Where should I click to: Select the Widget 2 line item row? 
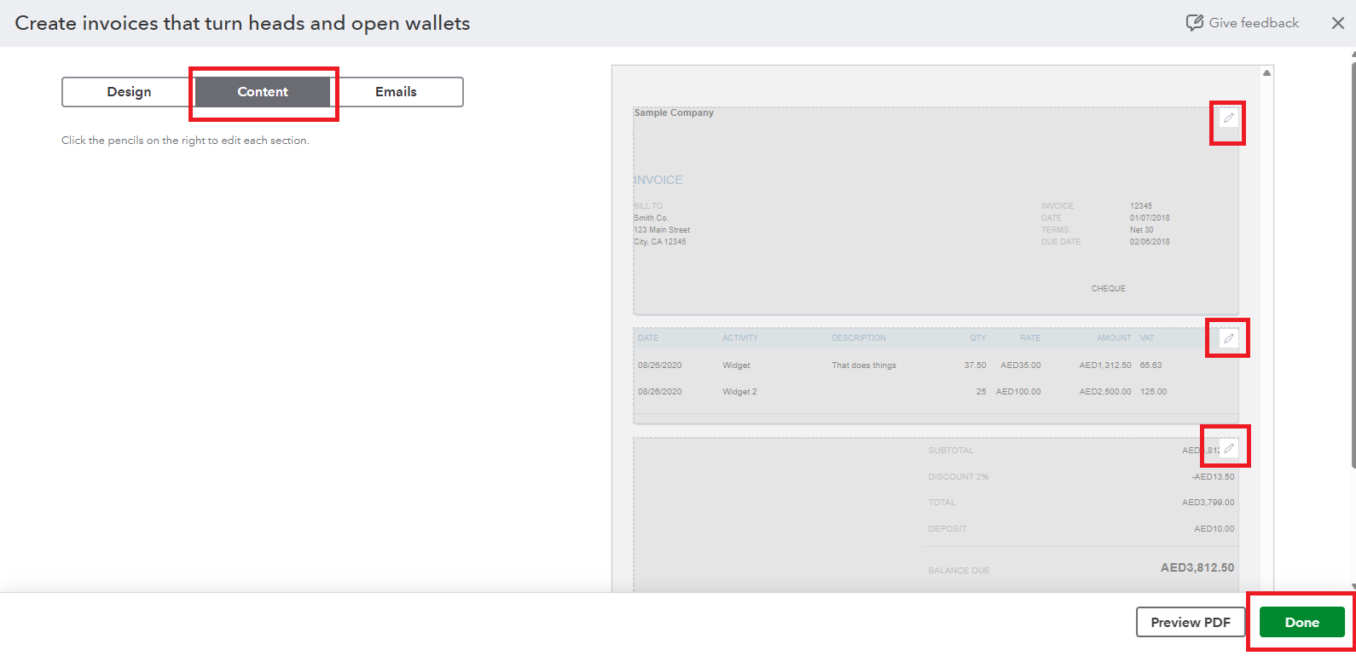point(739,392)
